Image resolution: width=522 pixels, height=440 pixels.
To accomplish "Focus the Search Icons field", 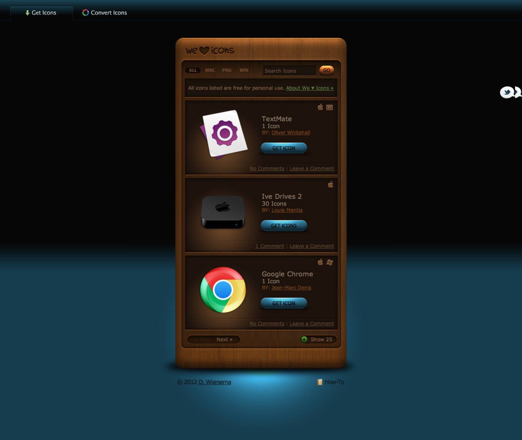I will [289, 71].
